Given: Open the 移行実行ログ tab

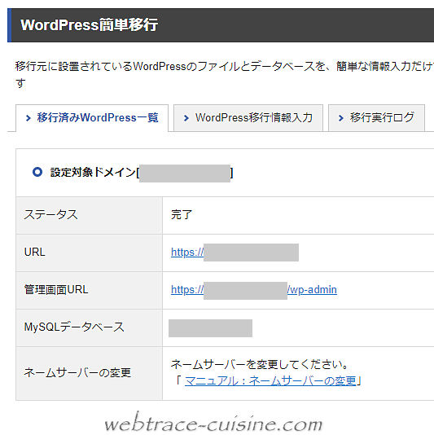Looking at the screenshot, I should [x=376, y=117].
